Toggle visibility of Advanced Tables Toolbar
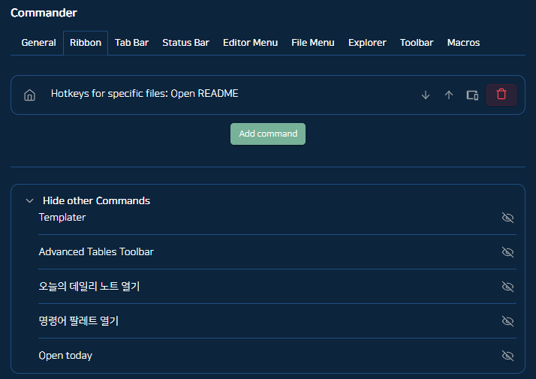The image size is (536, 379). [507, 252]
